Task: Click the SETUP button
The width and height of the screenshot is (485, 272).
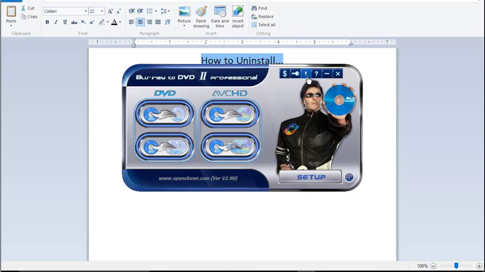Action: coord(311,177)
